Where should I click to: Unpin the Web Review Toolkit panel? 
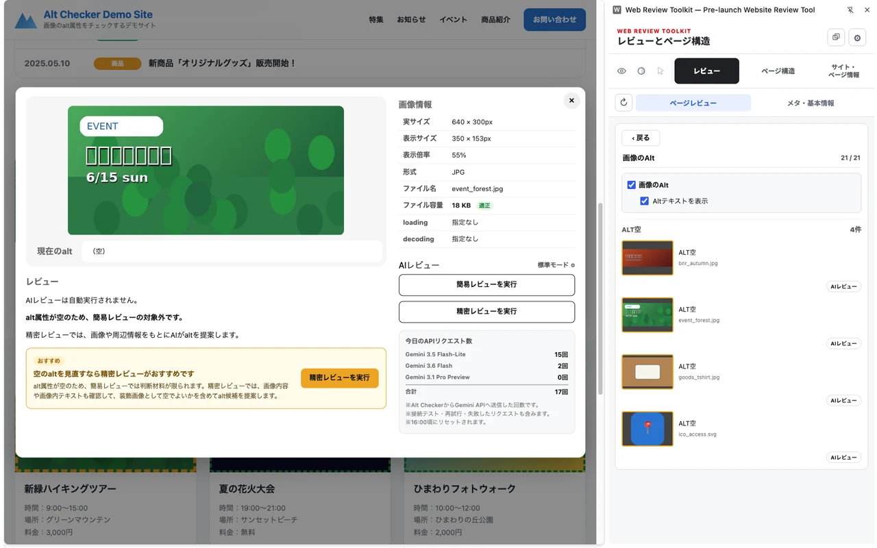pos(850,10)
